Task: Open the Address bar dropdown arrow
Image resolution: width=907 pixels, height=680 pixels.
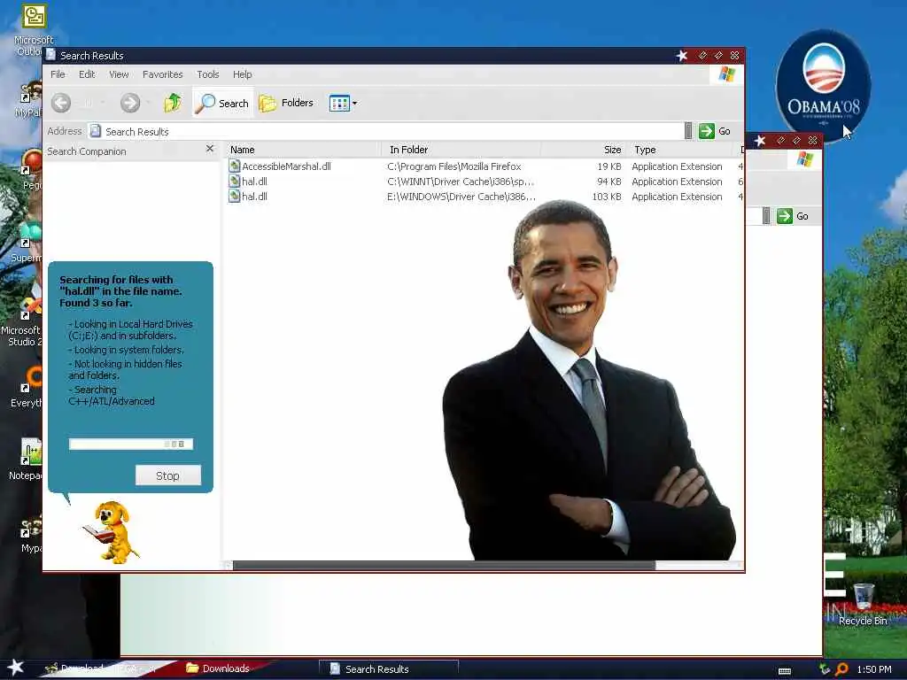Action: point(688,131)
